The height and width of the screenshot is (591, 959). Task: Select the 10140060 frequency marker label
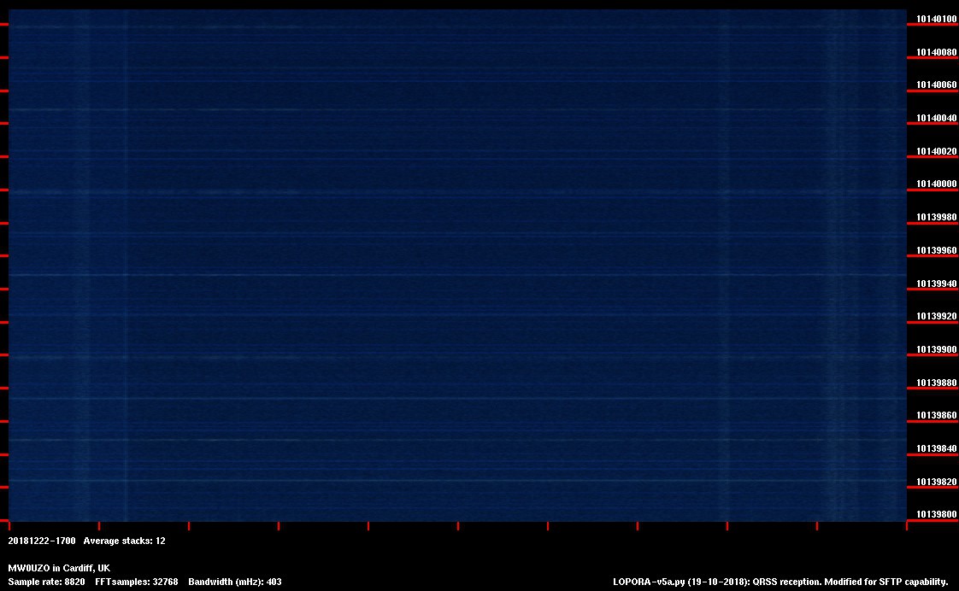click(936, 85)
